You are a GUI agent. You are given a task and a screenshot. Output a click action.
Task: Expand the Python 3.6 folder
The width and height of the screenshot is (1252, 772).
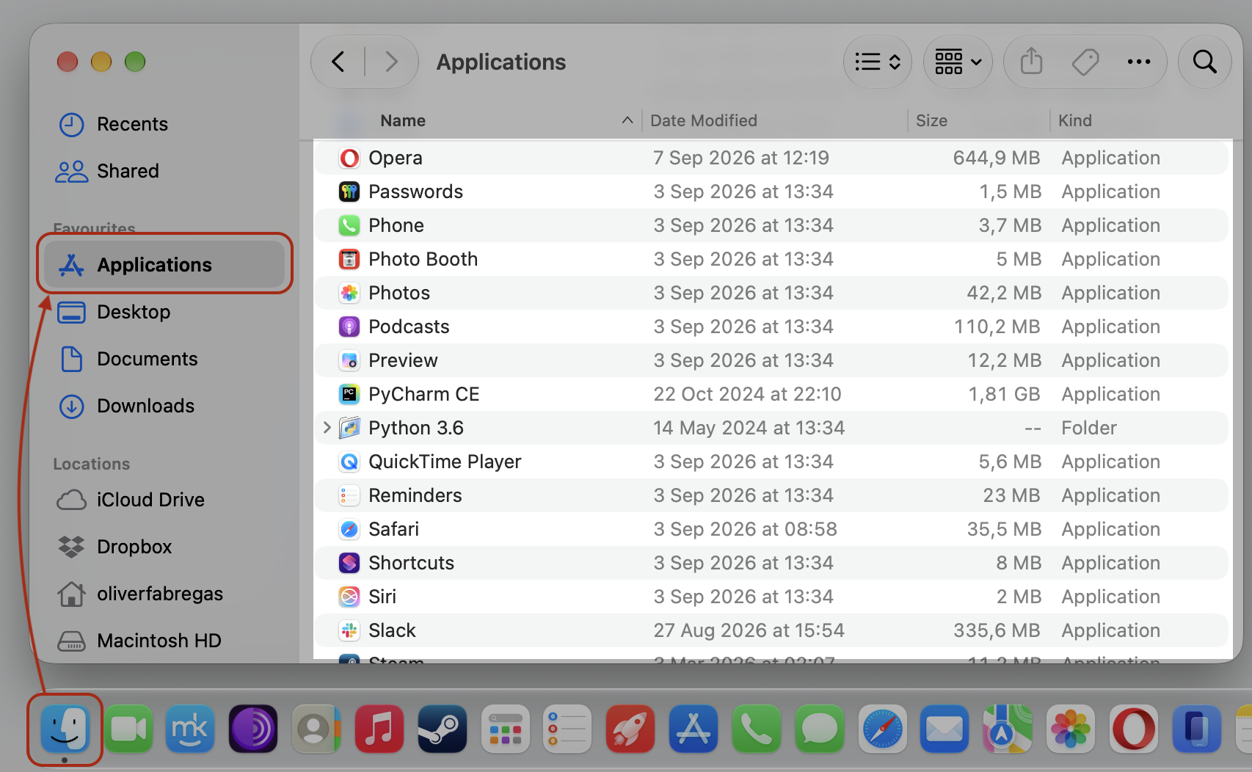tap(327, 427)
